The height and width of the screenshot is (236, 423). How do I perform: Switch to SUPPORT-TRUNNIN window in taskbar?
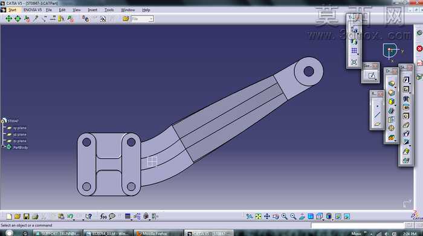pyautogui.click(x=58, y=233)
